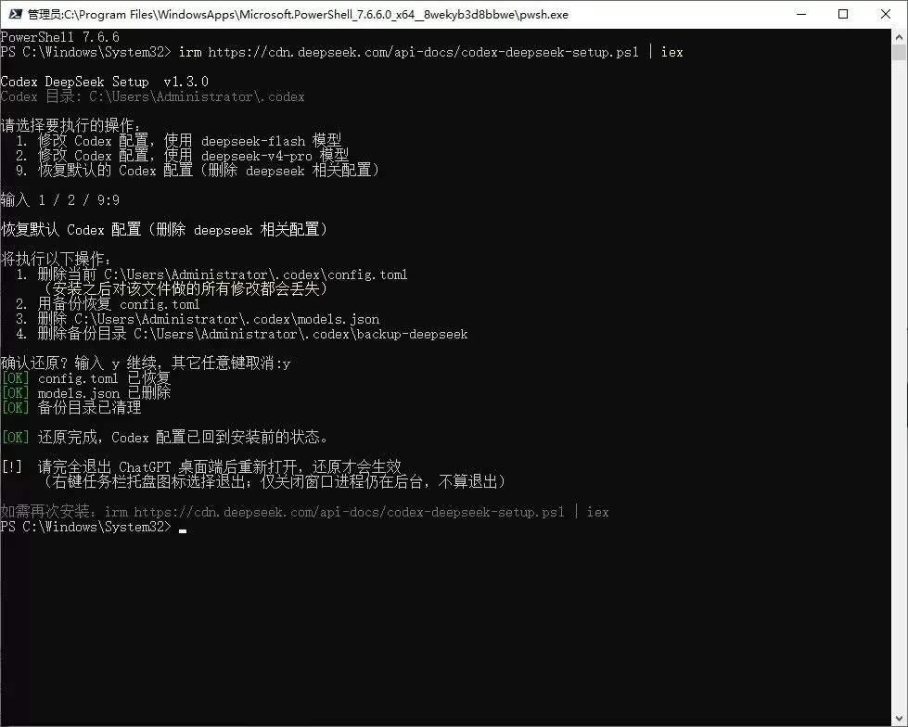Minimize the PowerShell window
908x727 pixels.
801,15
